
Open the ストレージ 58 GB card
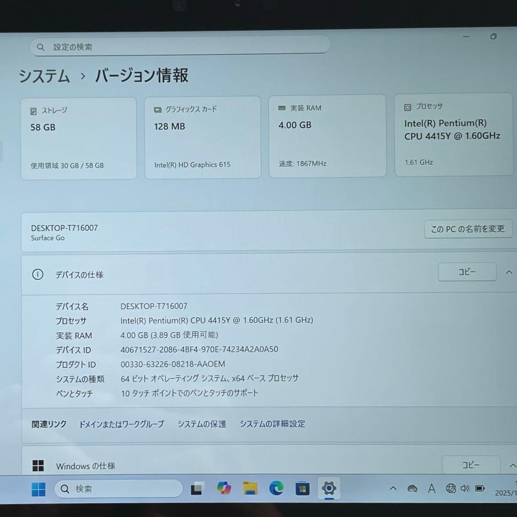[79, 138]
